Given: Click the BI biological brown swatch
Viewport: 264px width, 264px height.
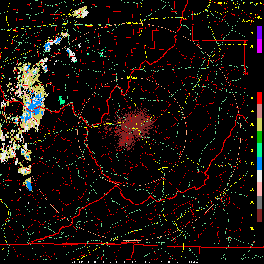Looking at the screenshot, I should [x=259, y=215].
